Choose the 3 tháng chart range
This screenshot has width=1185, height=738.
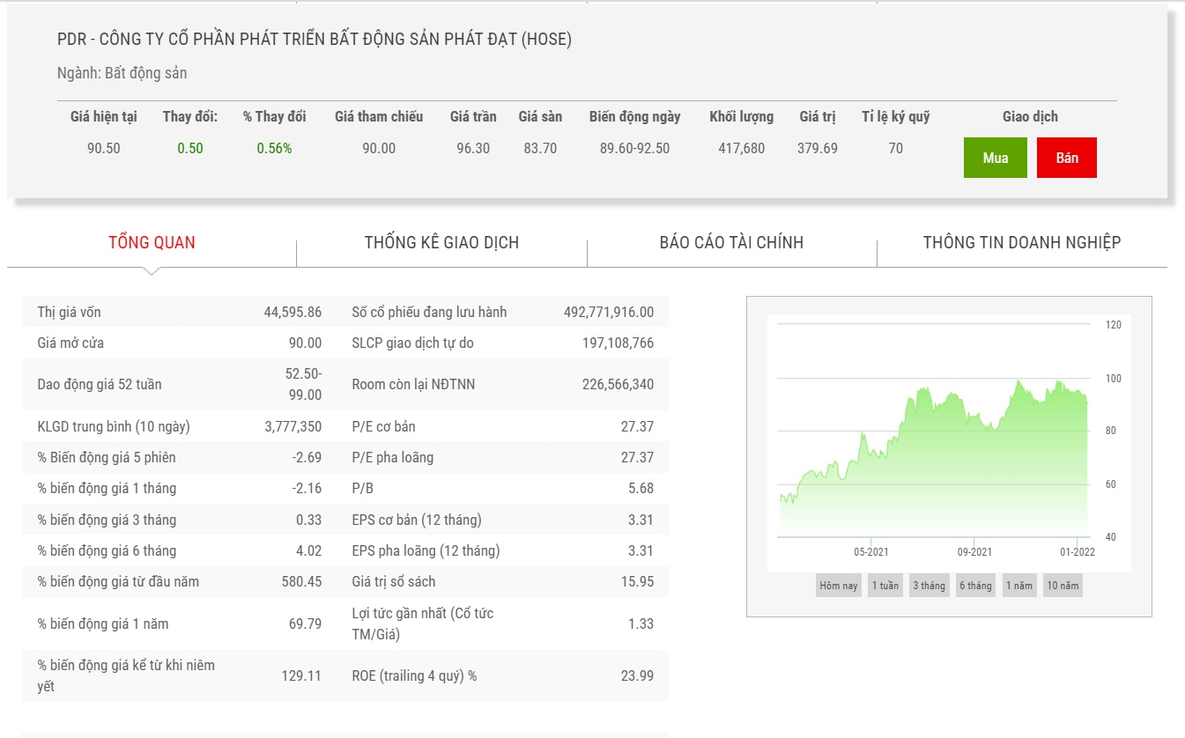pos(929,586)
